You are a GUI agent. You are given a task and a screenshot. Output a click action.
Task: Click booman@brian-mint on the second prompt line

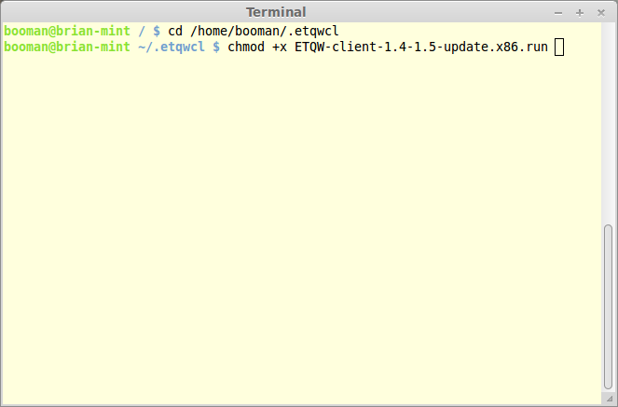click(x=67, y=47)
